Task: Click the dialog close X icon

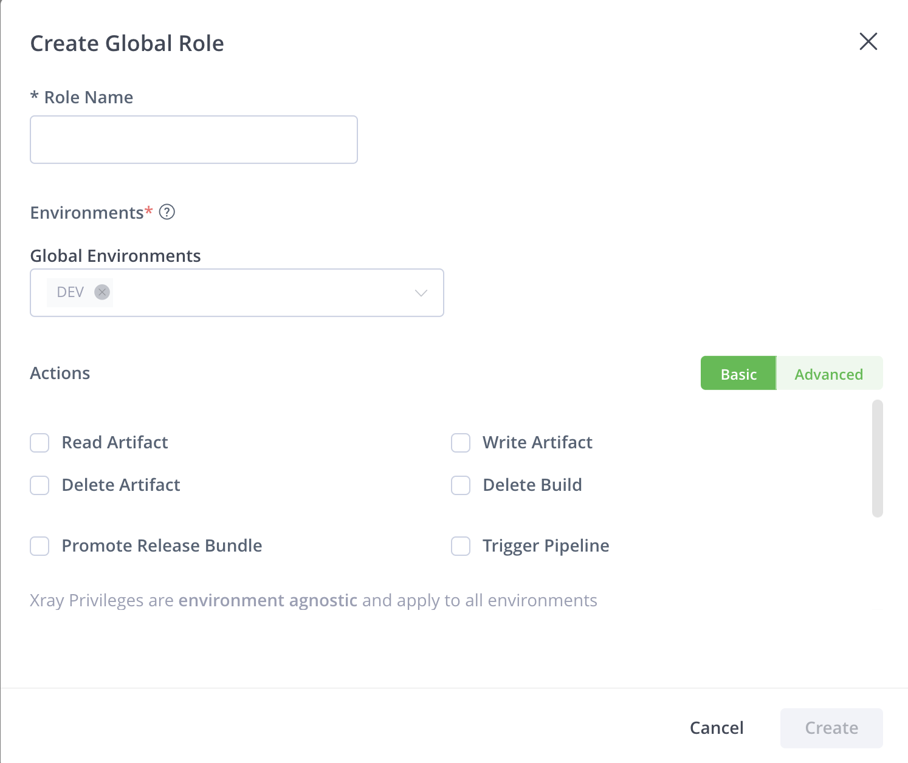Action: click(868, 42)
